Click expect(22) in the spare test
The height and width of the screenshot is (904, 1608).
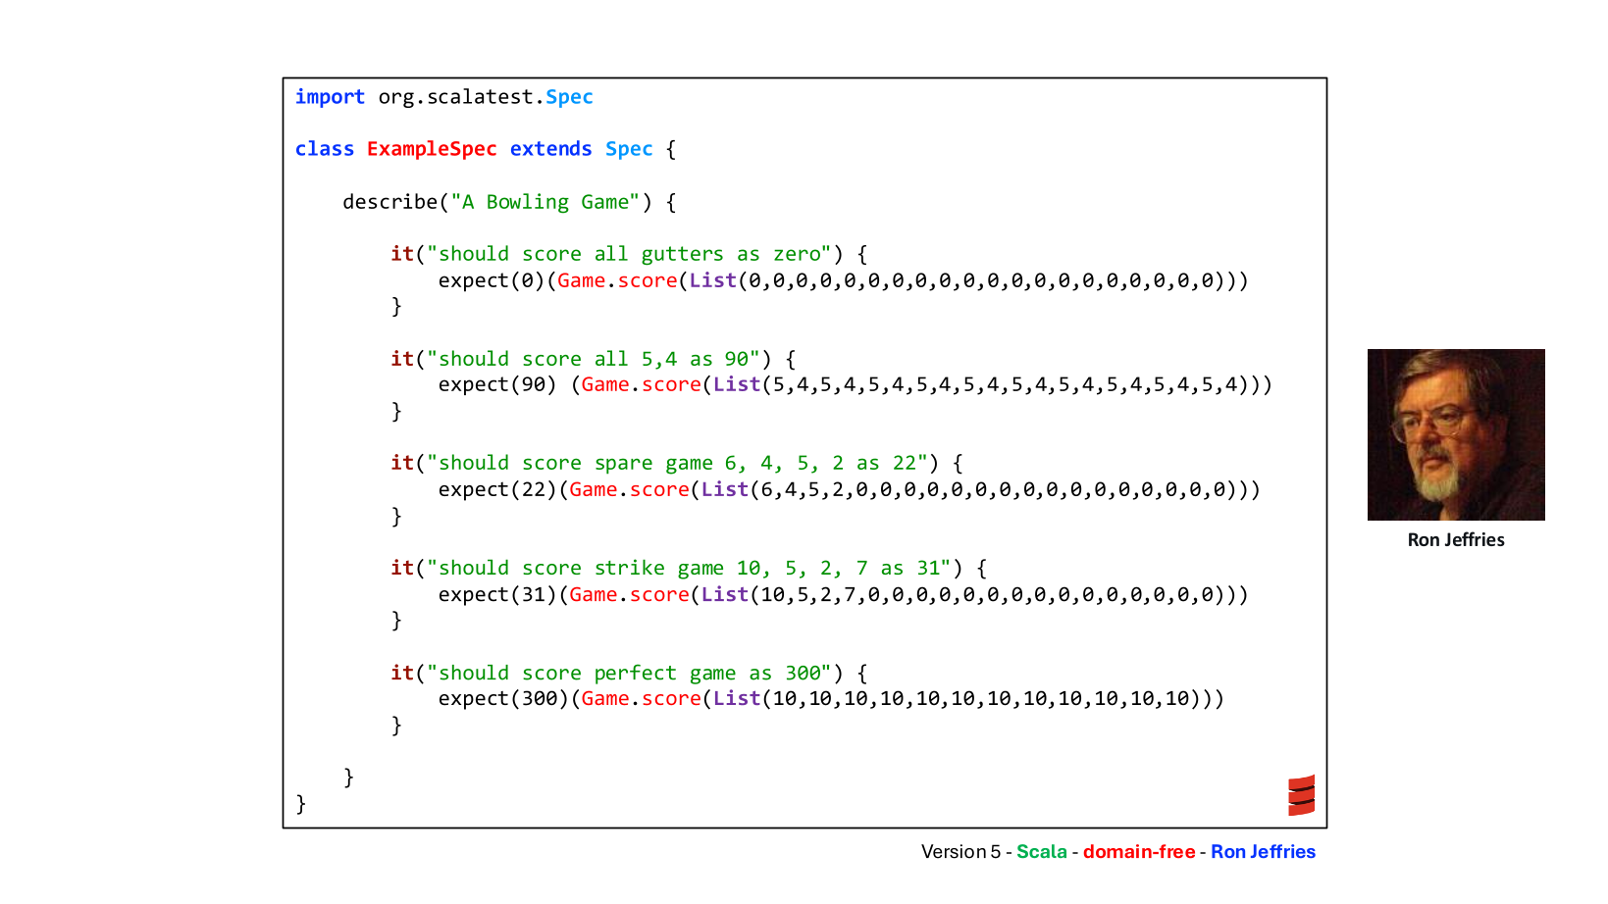click(497, 489)
